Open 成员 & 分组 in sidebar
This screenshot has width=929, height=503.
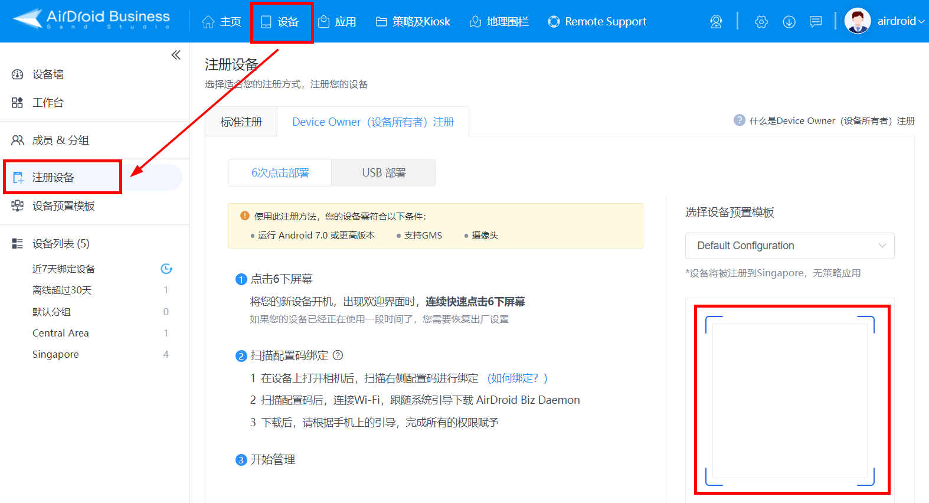tap(60, 141)
